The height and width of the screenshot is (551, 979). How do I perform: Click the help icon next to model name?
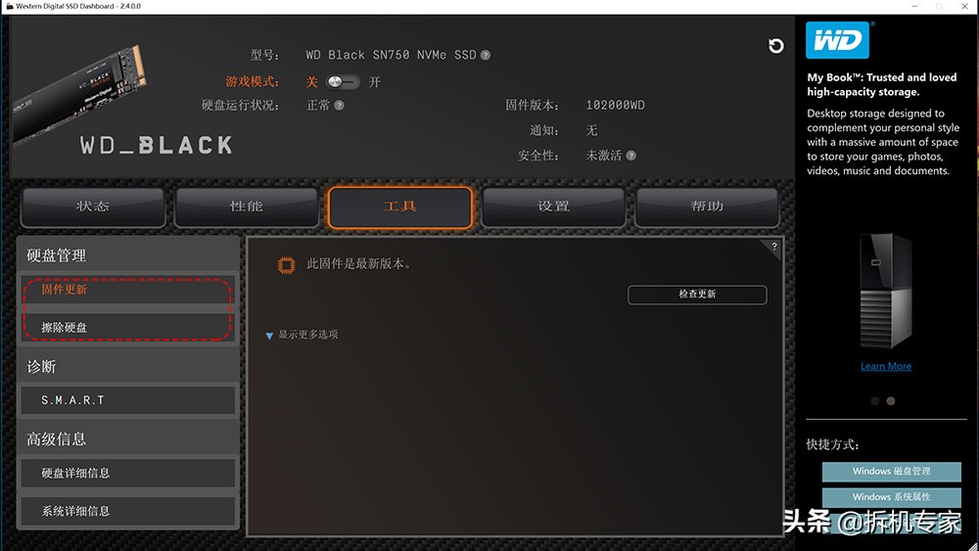point(486,55)
